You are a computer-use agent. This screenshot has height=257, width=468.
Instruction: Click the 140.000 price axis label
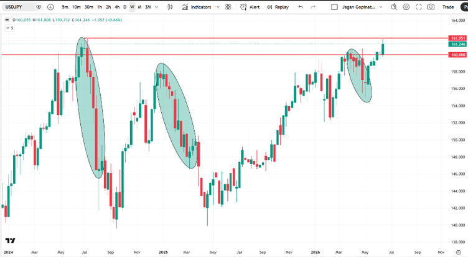pos(457,225)
